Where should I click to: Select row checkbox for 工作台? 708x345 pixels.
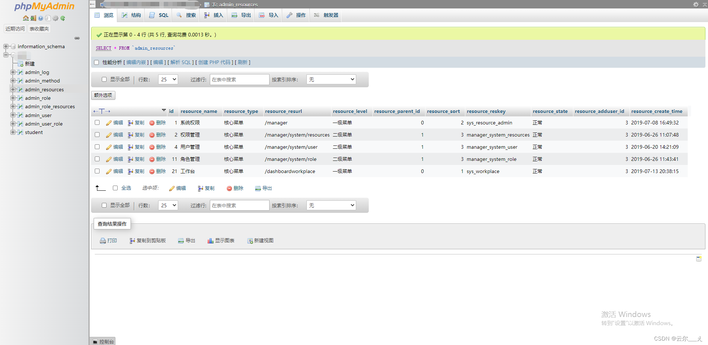97,171
